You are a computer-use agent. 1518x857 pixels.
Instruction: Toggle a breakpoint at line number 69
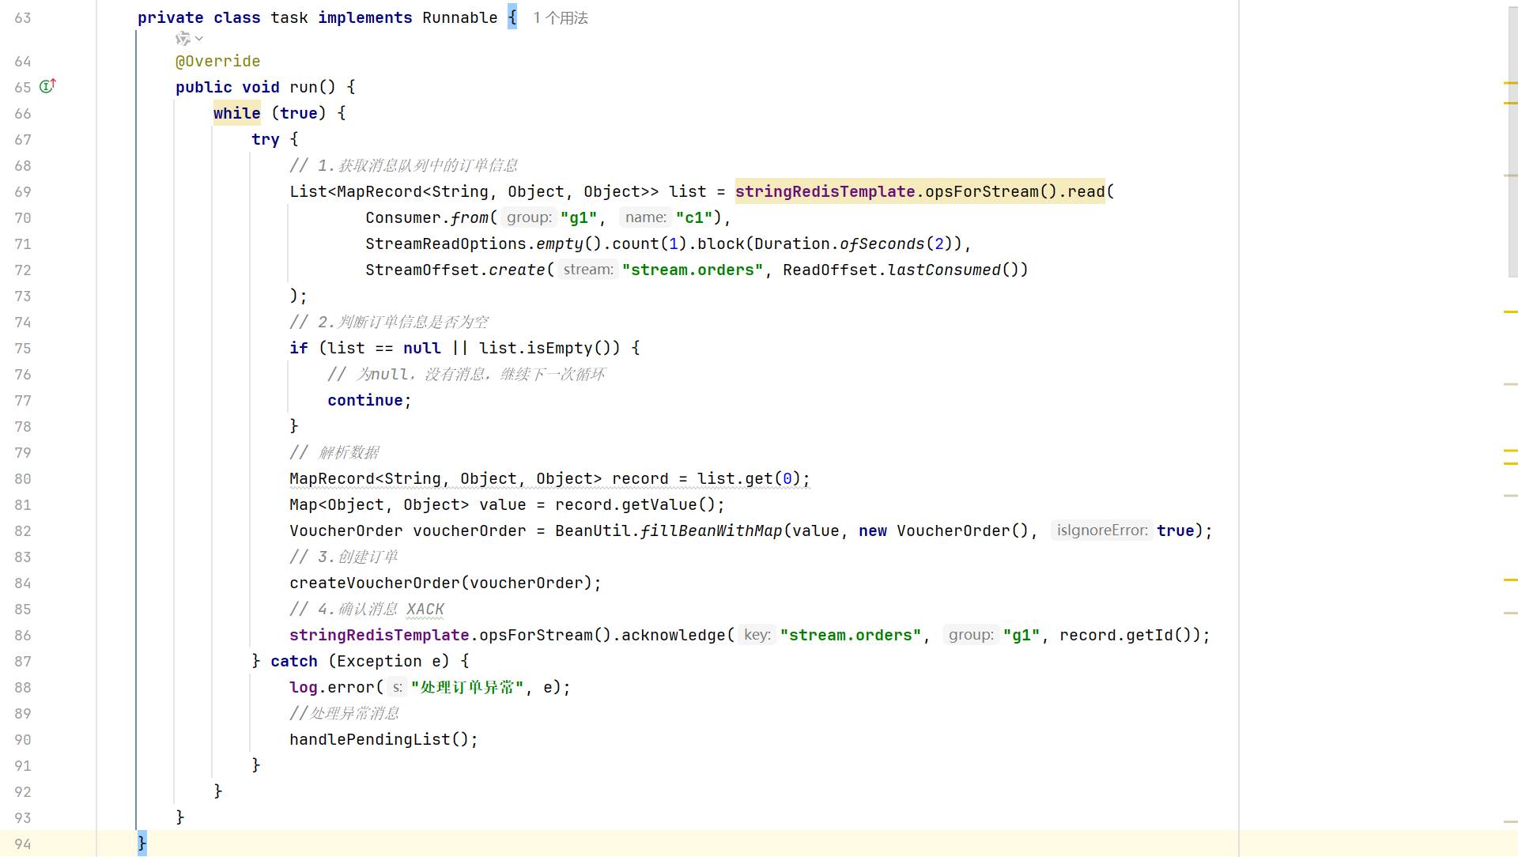click(23, 192)
